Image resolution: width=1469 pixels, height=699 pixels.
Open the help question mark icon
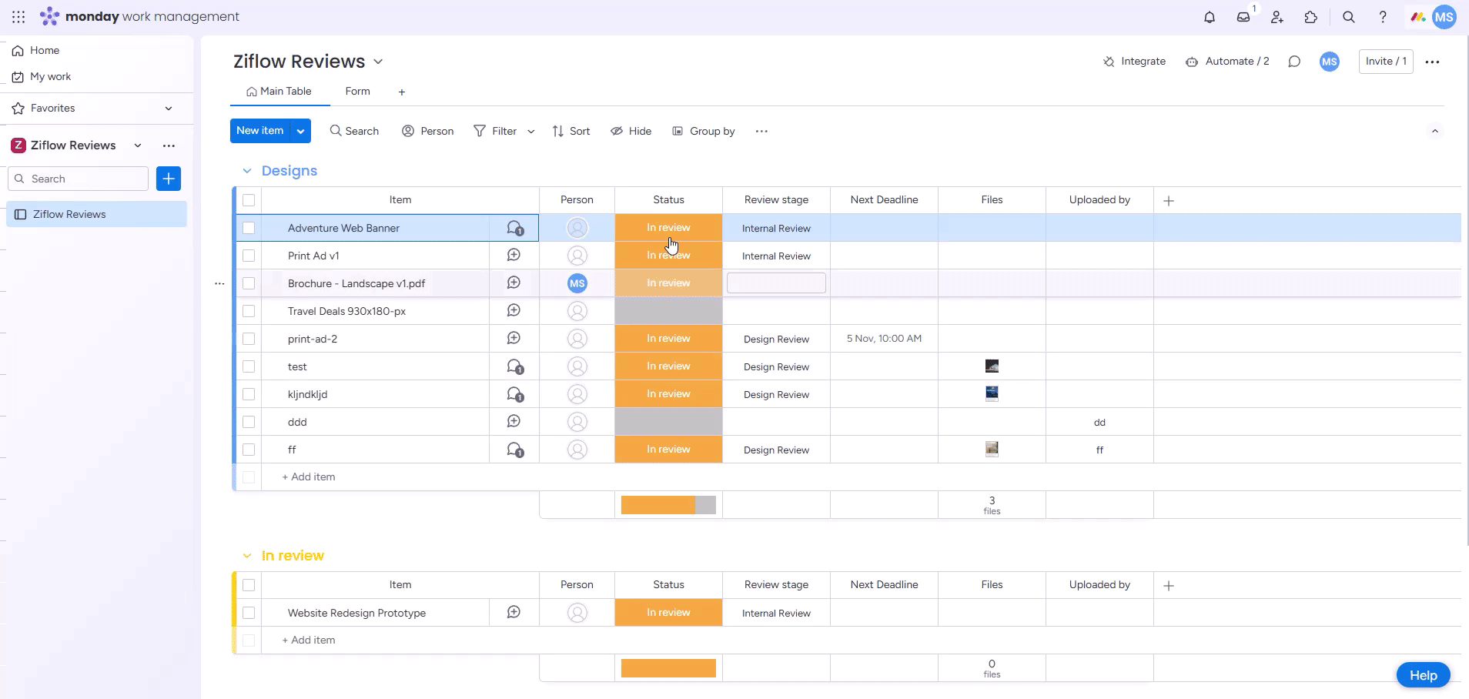pos(1383,17)
